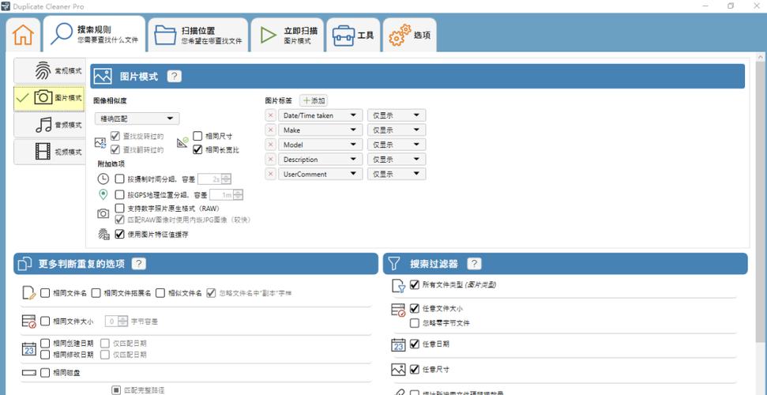Enable 支持数字照片原生格式 (RAW) checkbox

pos(119,209)
